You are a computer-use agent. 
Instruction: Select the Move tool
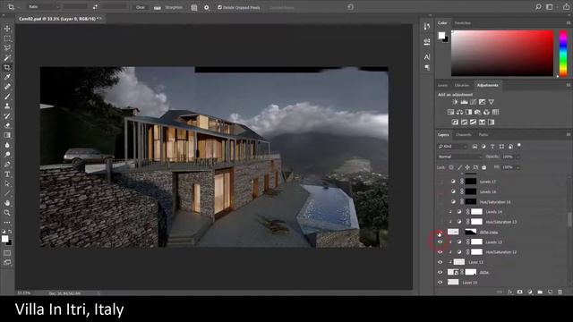click(x=7, y=29)
